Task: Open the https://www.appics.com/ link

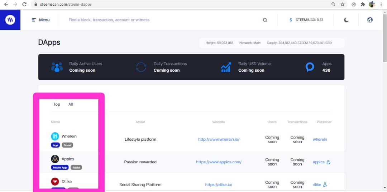Action: 219,162
